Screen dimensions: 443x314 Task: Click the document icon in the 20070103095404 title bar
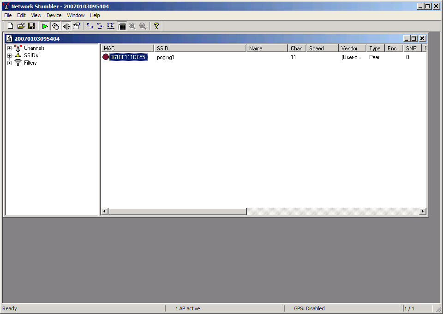9,38
